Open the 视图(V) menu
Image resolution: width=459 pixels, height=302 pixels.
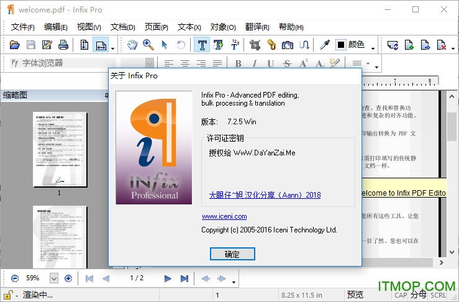[89, 27]
